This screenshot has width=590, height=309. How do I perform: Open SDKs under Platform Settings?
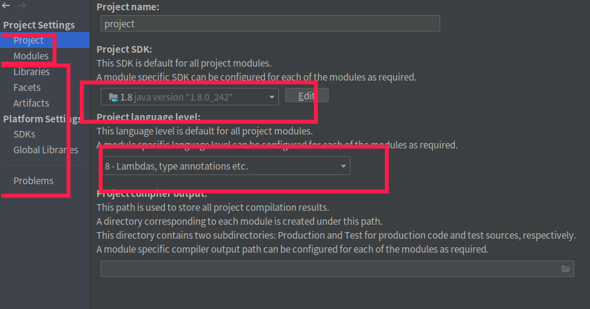click(x=24, y=134)
